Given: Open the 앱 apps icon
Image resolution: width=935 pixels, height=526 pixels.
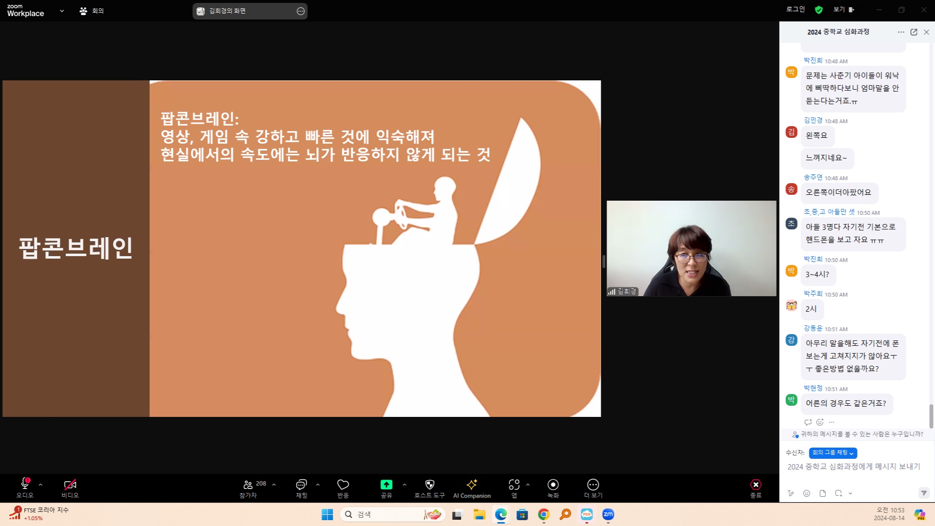Looking at the screenshot, I should [x=514, y=488].
